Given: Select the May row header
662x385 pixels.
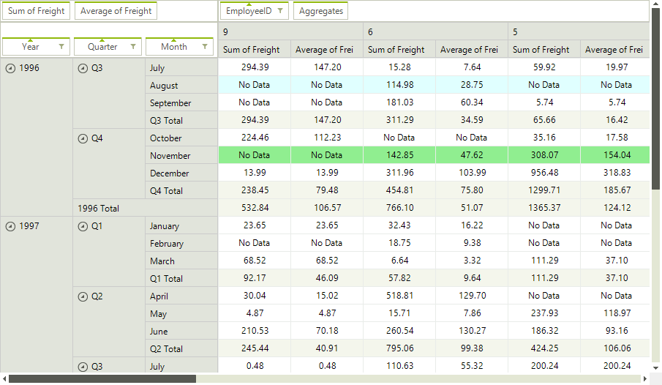Looking at the screenshot, I should (x=181, y=313).
